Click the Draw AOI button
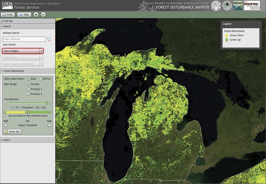The width and height of the screenshot is (266, 184). coord(12,132)
